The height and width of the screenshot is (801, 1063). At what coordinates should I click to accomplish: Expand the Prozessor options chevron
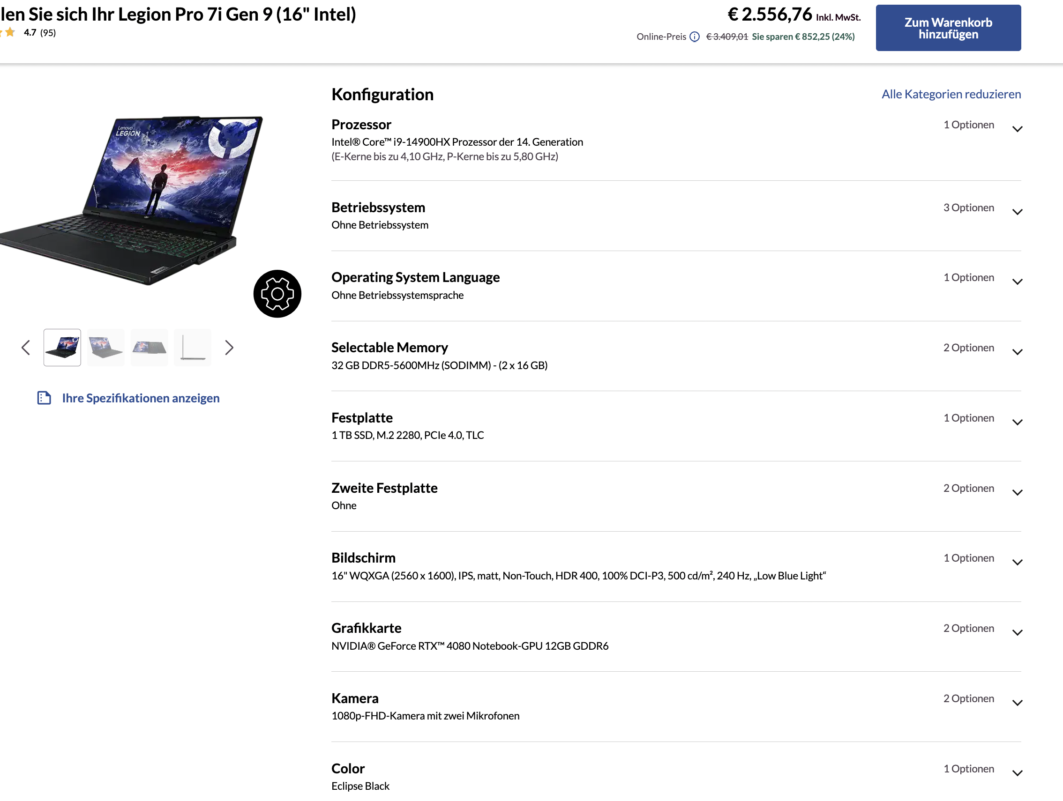point(1017,129)
